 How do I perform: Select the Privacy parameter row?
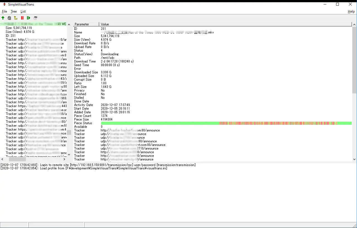[x=213, y=90]
